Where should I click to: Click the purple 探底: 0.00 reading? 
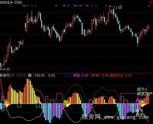81,75
